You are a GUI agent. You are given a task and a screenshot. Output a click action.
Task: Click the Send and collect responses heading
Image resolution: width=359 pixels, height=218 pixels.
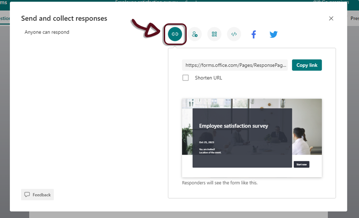[64, 18]
